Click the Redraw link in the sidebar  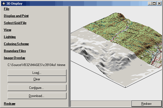point(10,104)
